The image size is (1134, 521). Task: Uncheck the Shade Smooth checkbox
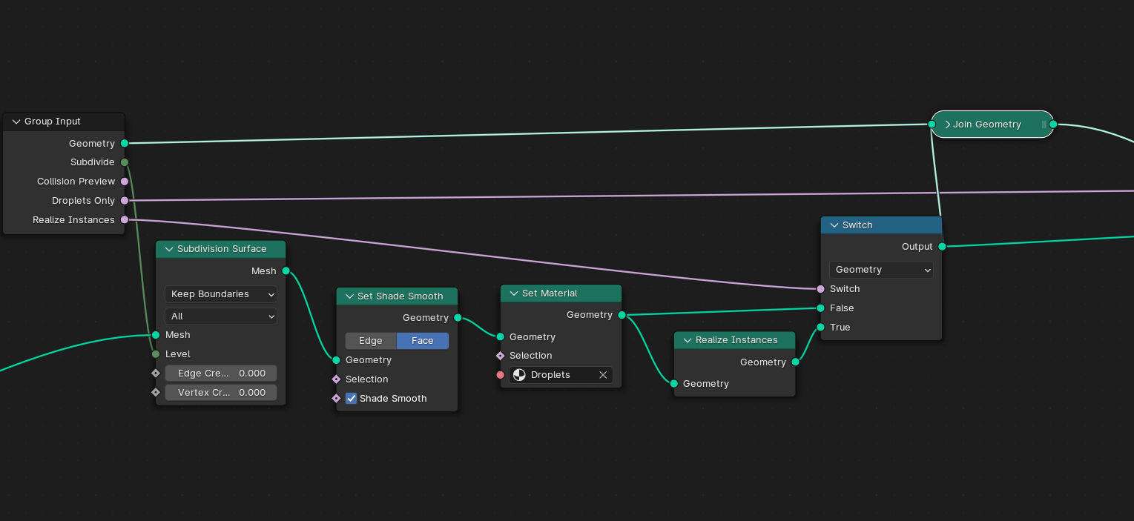[x=352, y=399]
